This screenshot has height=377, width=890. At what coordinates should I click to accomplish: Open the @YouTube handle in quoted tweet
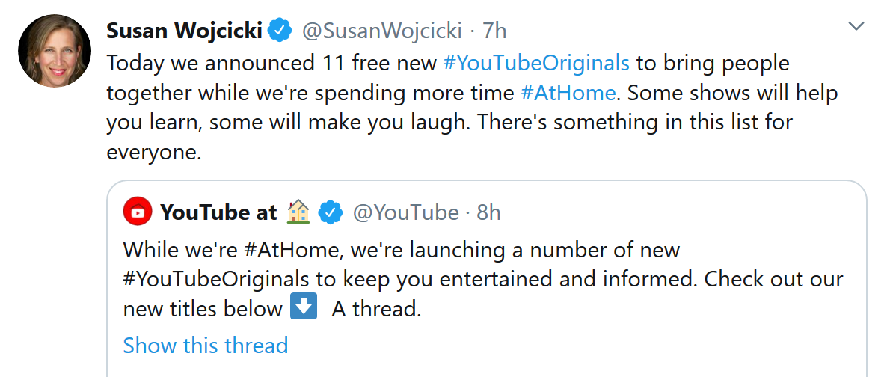coord(405,212)
